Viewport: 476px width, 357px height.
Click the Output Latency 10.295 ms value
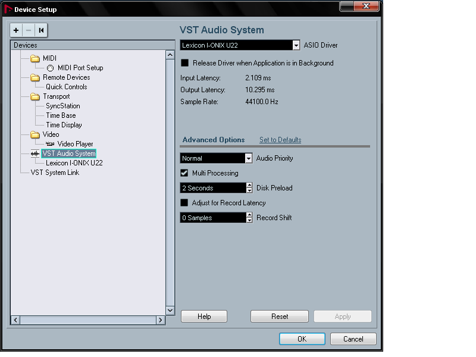click(x=260, y=90)
